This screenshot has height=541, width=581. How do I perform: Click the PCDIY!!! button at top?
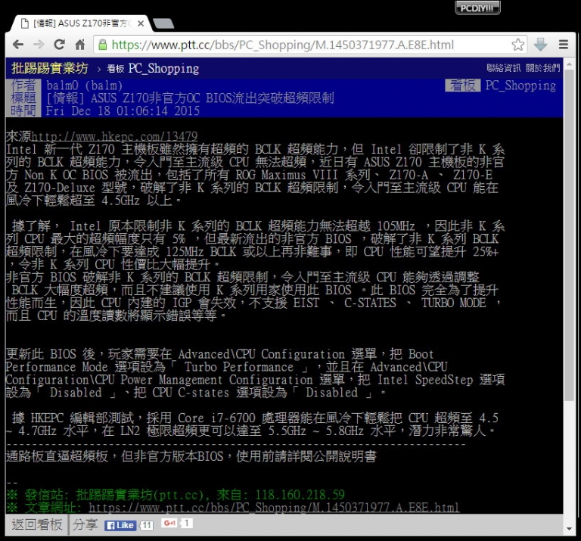(x=477, y=8)
